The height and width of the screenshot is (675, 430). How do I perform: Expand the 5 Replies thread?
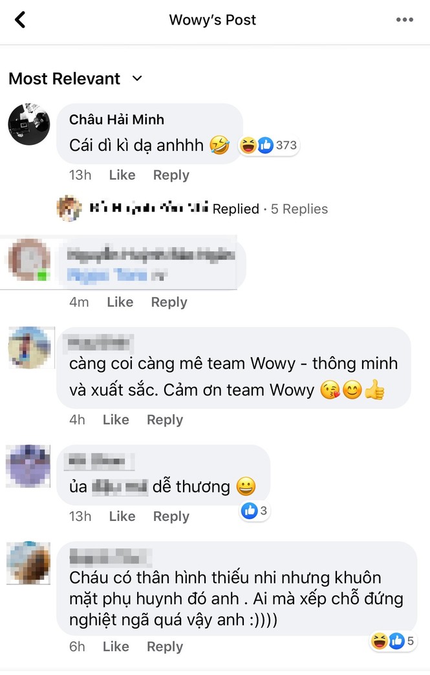[x=299, y=209]
